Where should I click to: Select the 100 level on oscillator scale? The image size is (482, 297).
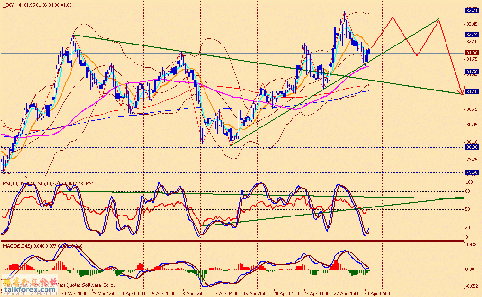coord(469,182)
